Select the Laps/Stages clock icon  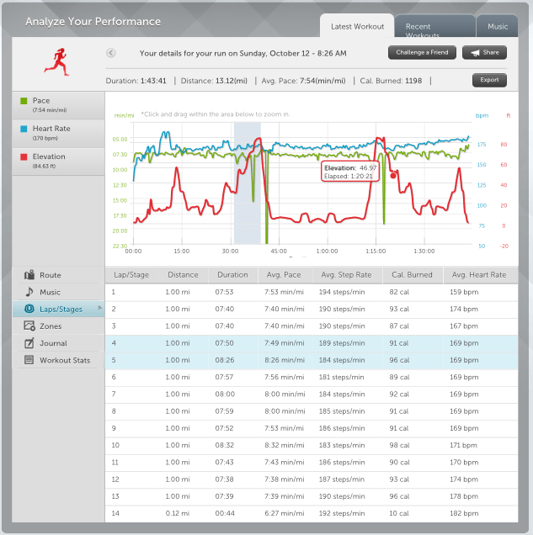tap(29, 310)
